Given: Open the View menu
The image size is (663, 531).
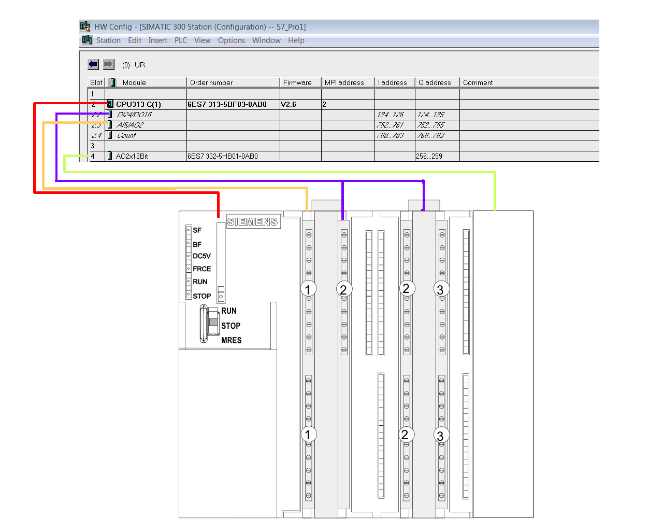Looking at the screenshot, I should (x=203, y=40).
